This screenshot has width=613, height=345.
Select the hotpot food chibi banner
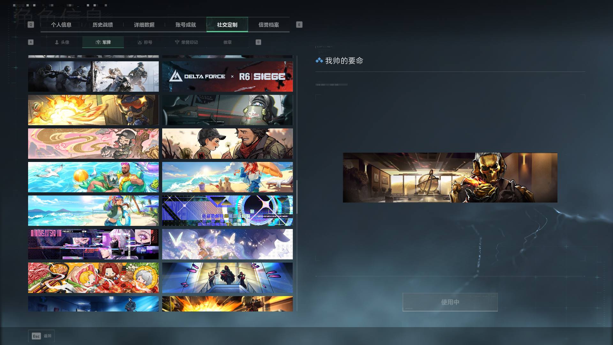pyautogui.click(x=93, y=278)
